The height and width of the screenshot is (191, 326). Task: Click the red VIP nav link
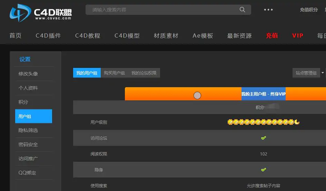[x=297, y=36]
